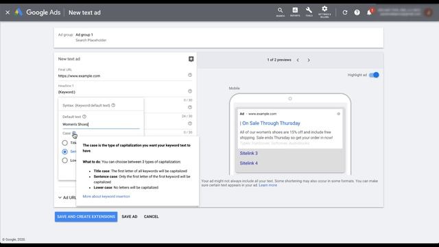Click the Final URL help icon
Screen dimensions: 439x247
click(x=190, y=75)
